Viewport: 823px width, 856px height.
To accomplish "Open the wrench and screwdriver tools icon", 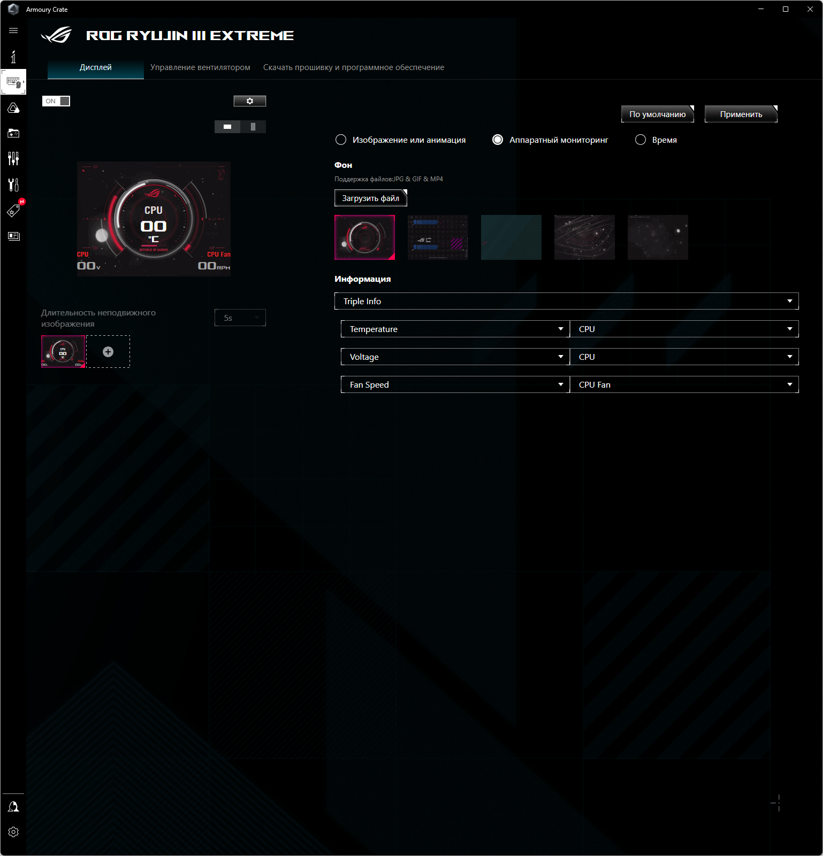I will click(x=13, y=184).
